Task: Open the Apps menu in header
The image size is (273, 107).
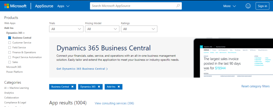Action: pyautogui.click(x=63, y=6)
